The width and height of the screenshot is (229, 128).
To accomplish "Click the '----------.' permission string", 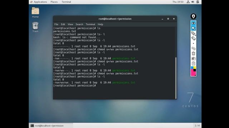I will point(62,47).
